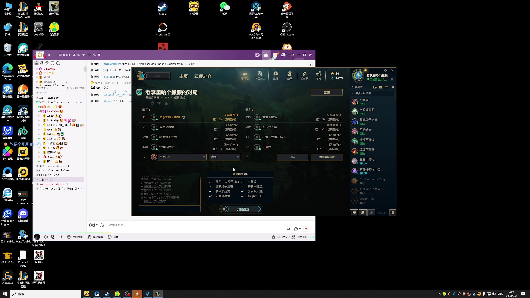Toggle 播放伴奏 accompaniment in YY

(x=95, y=237)
